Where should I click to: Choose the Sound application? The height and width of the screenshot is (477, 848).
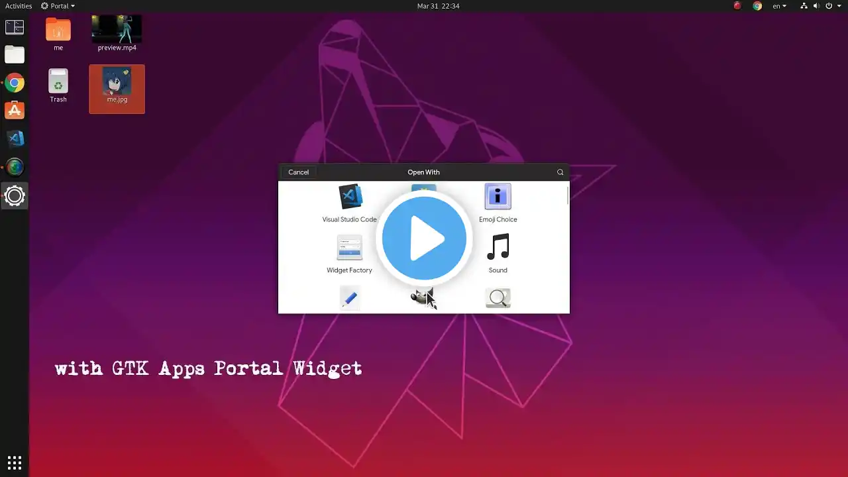click(x=498, y=254)
